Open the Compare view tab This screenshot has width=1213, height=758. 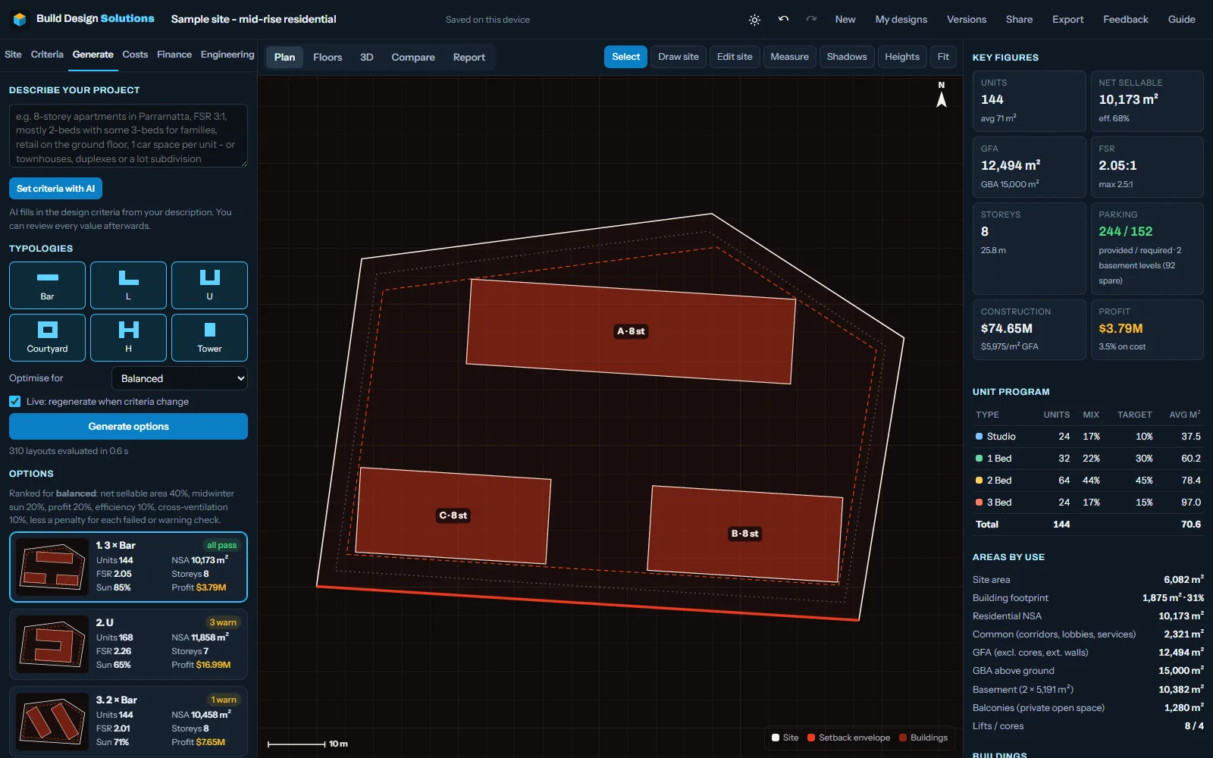coord(413,57)
